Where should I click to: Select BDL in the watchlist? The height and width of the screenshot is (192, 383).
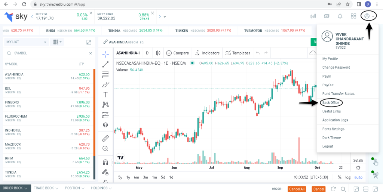pos(48,90)
